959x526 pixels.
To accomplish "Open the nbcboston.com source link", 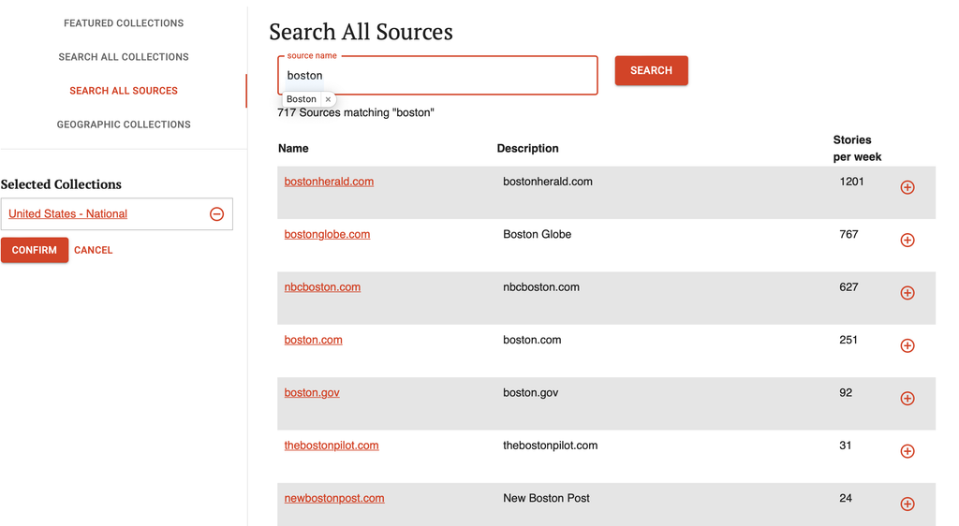I will [x=322, y=287].
